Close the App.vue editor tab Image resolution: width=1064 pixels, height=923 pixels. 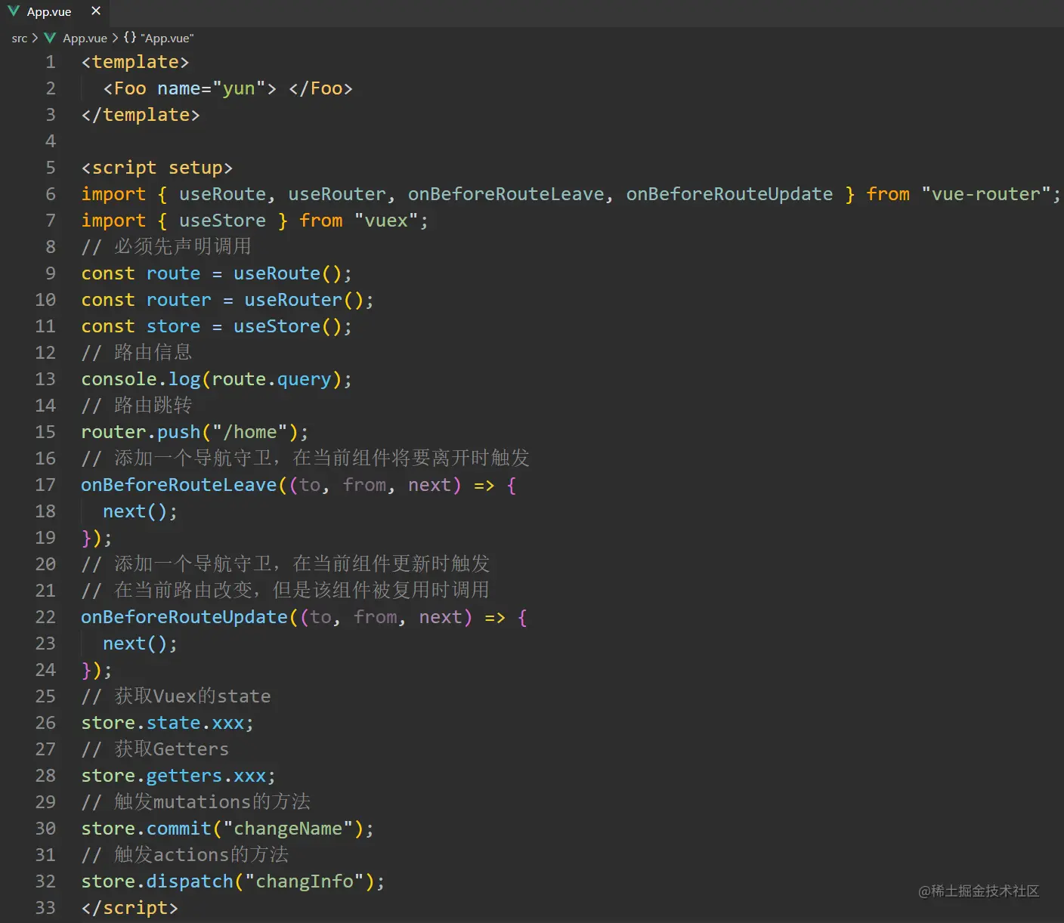(x=96, y=11)
